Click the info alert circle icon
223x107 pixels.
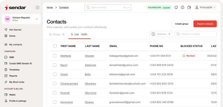pyautogui.click(x=183, y=7)
